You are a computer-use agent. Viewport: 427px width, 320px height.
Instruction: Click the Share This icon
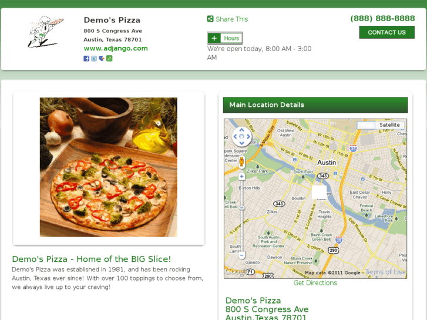[x=210, y=19]
